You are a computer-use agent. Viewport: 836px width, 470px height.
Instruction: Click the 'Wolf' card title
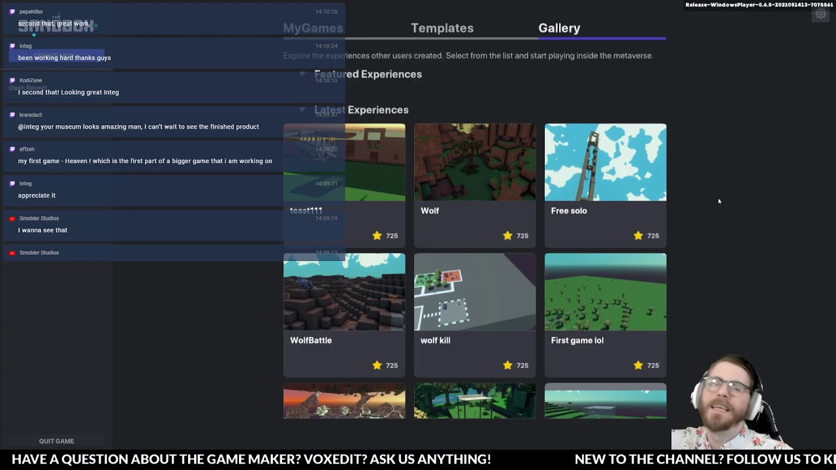(x=430, y=211)
